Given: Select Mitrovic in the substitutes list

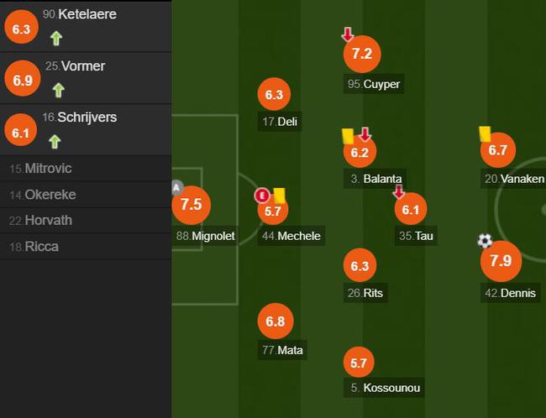Looking at the screenshot, I should tap(86, 169).
